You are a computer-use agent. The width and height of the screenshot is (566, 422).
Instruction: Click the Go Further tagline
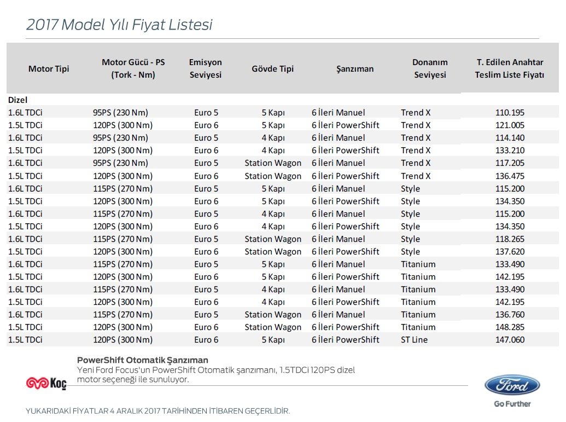tap(512, 404)
